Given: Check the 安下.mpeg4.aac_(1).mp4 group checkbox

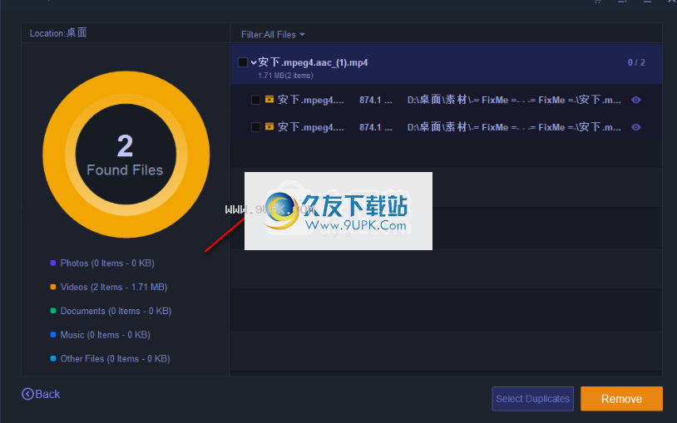Looking at the screenshot, I should [243, 62].
